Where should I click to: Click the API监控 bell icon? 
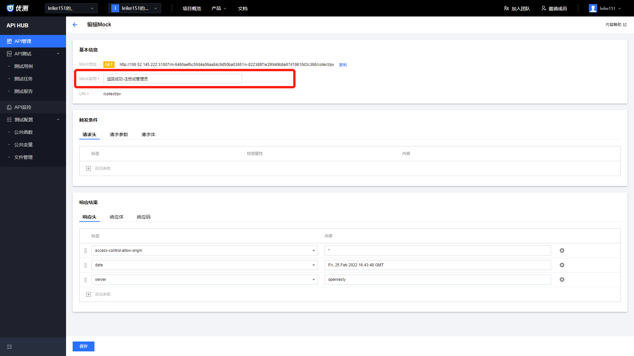pyautogui.click(x=9, y=107)
